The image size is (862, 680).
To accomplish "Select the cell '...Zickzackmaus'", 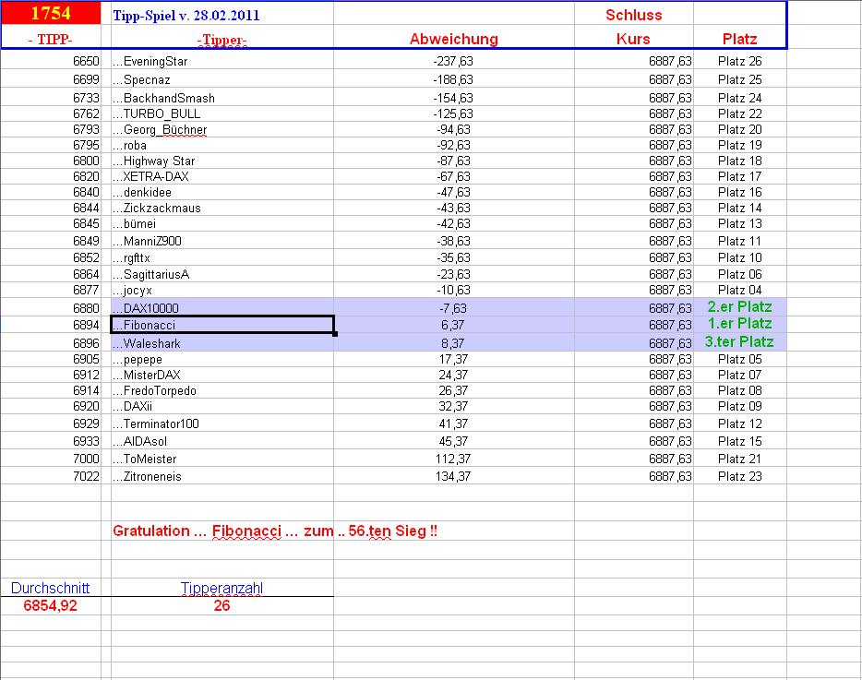I will pos(222,208).
